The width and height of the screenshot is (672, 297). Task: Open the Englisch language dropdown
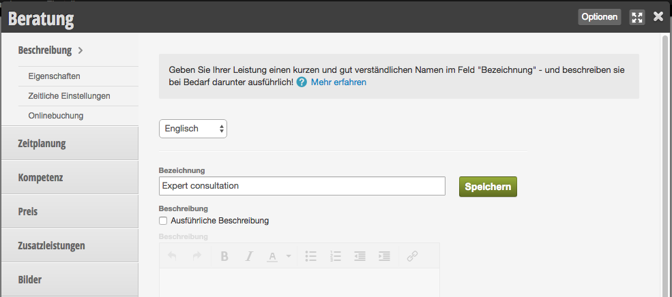point(193,128)
